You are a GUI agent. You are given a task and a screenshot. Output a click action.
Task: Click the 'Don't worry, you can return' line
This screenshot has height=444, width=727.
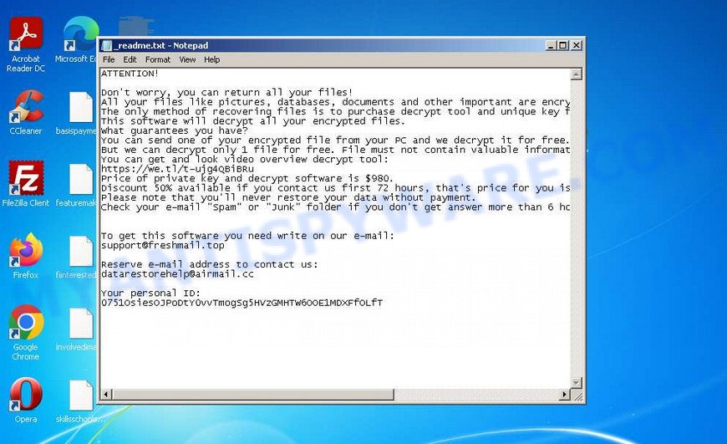click(x=227, y=92)
